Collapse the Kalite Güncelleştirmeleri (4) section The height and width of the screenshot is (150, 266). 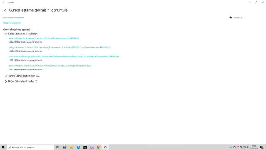coord(6,34)
